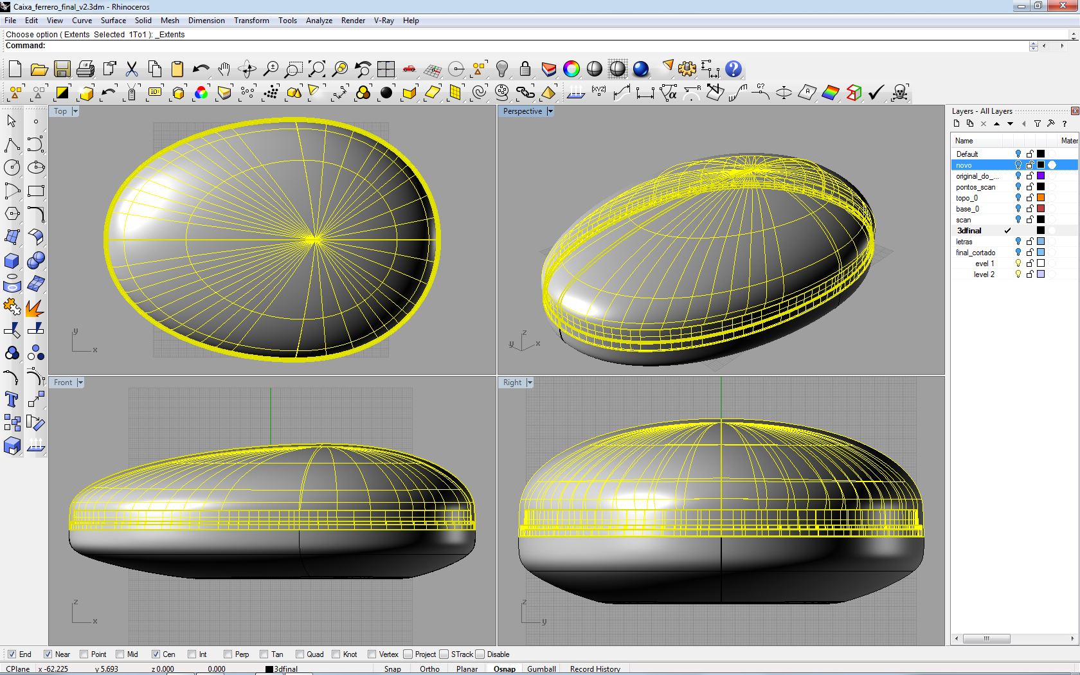Toggle the Ortho status bar button

tap(429, 669)
